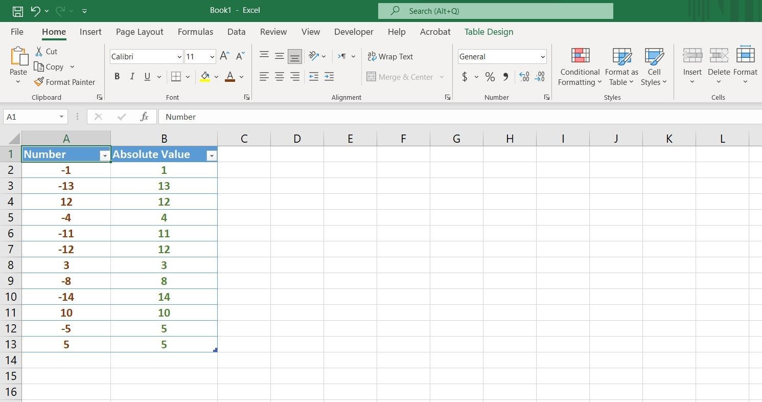
Task: Open the General number format dropdown
Action: pos(502,57)
